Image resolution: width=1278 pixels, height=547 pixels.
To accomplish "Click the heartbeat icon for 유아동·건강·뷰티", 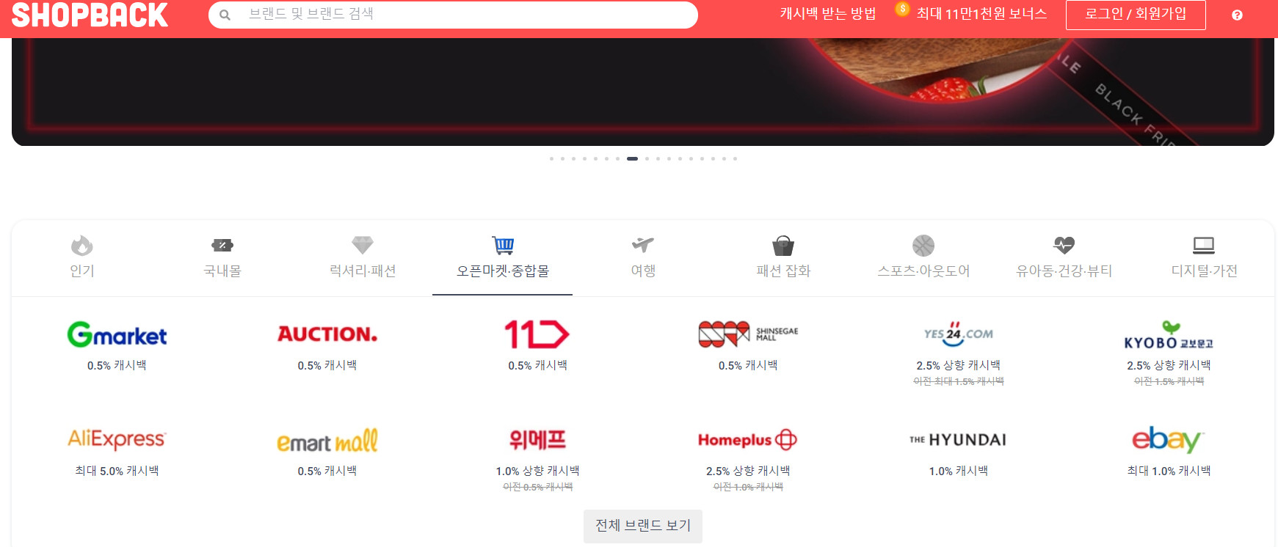I will click(1064, 245).
